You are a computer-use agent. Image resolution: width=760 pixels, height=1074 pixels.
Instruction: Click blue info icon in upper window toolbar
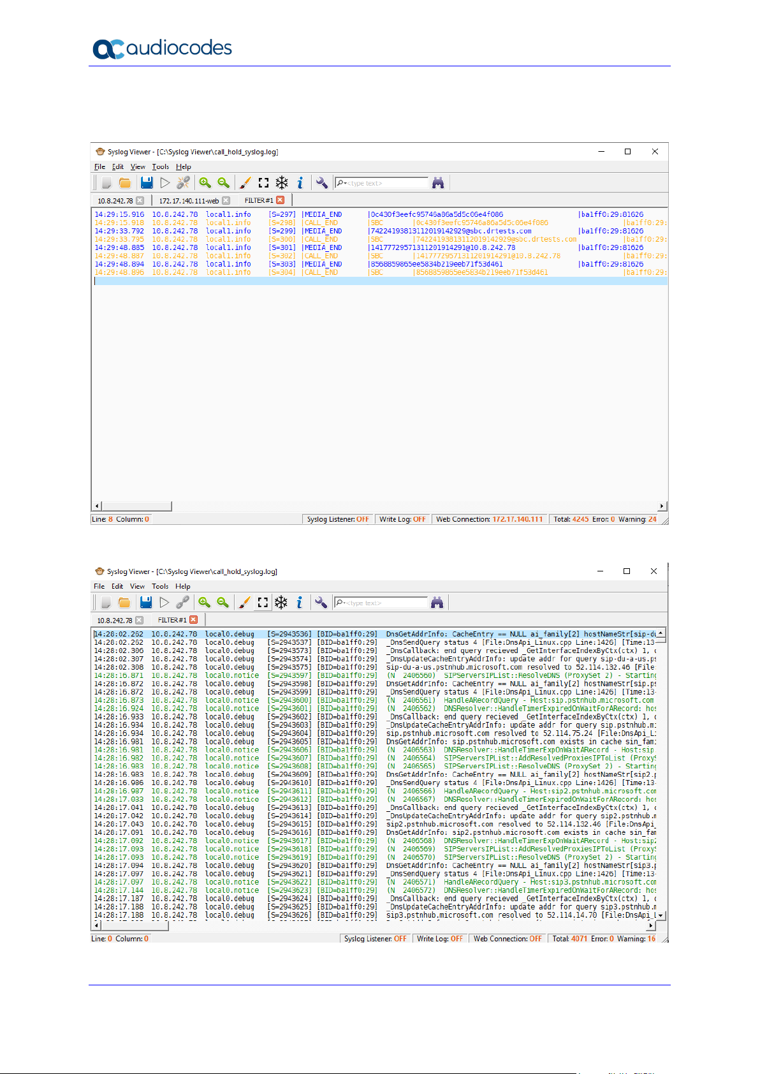[x=300, y=183]
